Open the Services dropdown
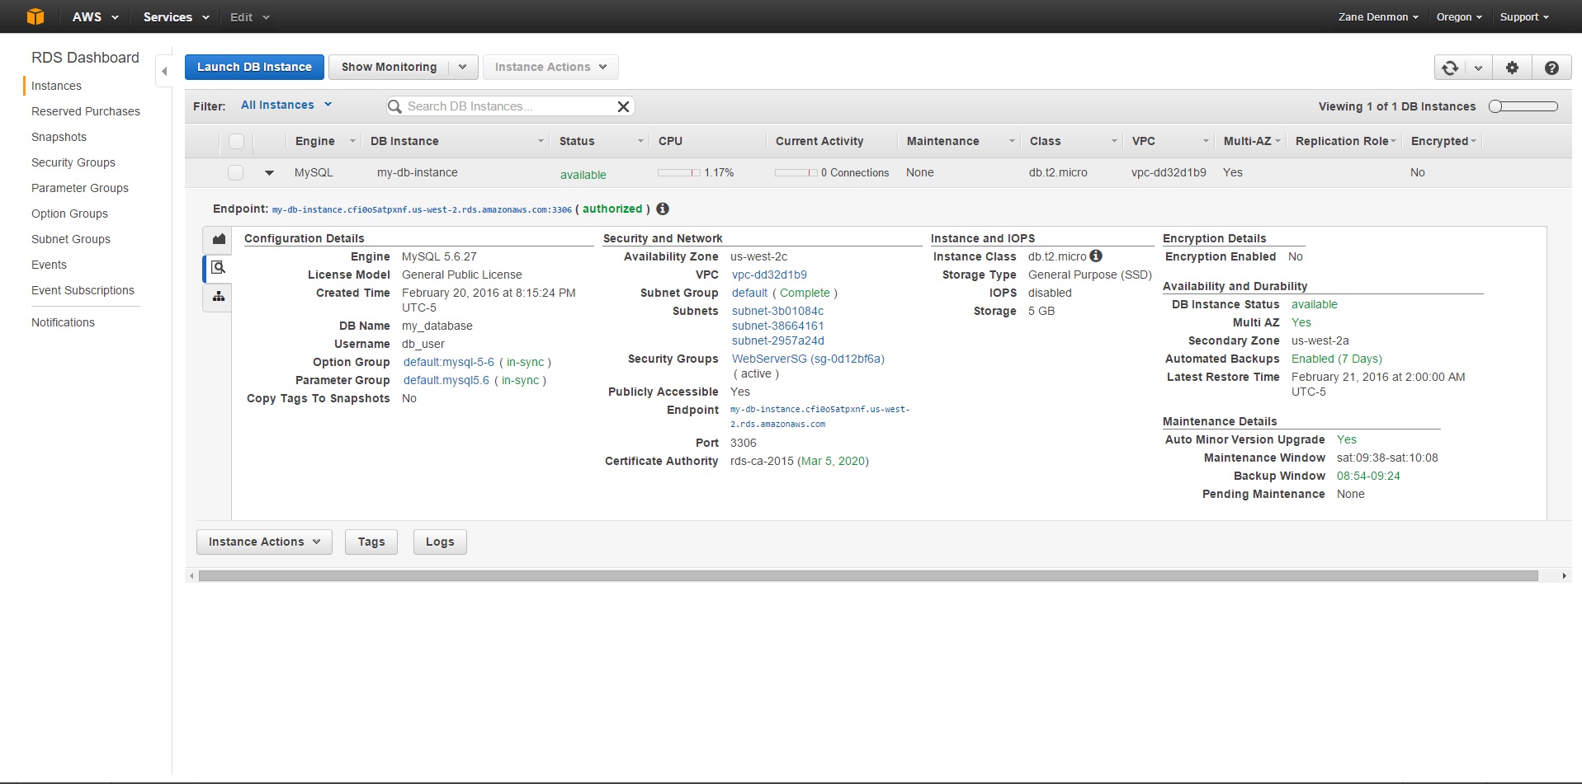The image size is (1582, 784). coord(177,16)
